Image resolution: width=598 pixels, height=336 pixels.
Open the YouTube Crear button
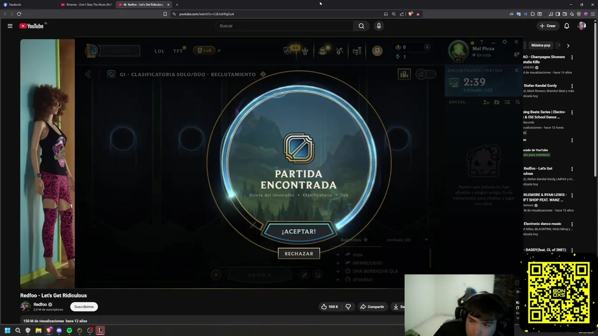548,26
